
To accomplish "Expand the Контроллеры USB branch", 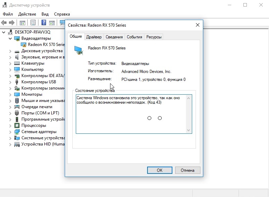I will 10,82.
